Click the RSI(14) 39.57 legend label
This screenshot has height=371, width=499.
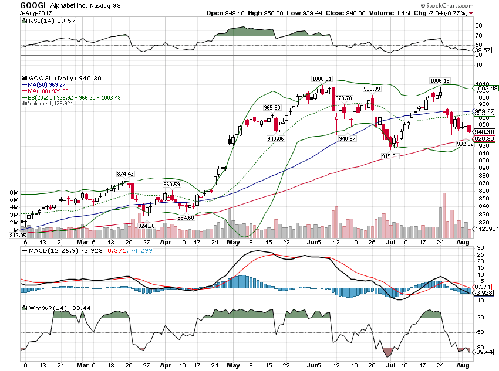coord(52,21)
